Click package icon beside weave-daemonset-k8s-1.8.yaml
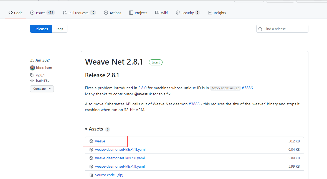 point(91,158)
